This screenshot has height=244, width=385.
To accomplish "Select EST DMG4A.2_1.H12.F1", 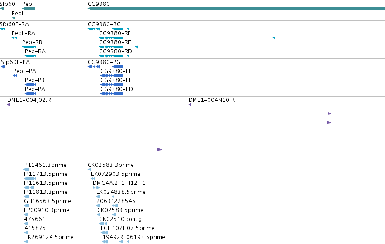I will click(119, 183).
